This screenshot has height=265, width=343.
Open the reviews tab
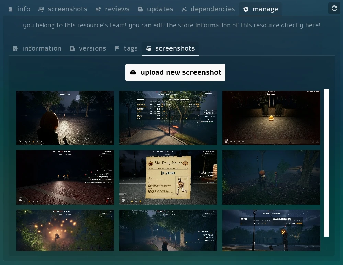pos(112,9)
